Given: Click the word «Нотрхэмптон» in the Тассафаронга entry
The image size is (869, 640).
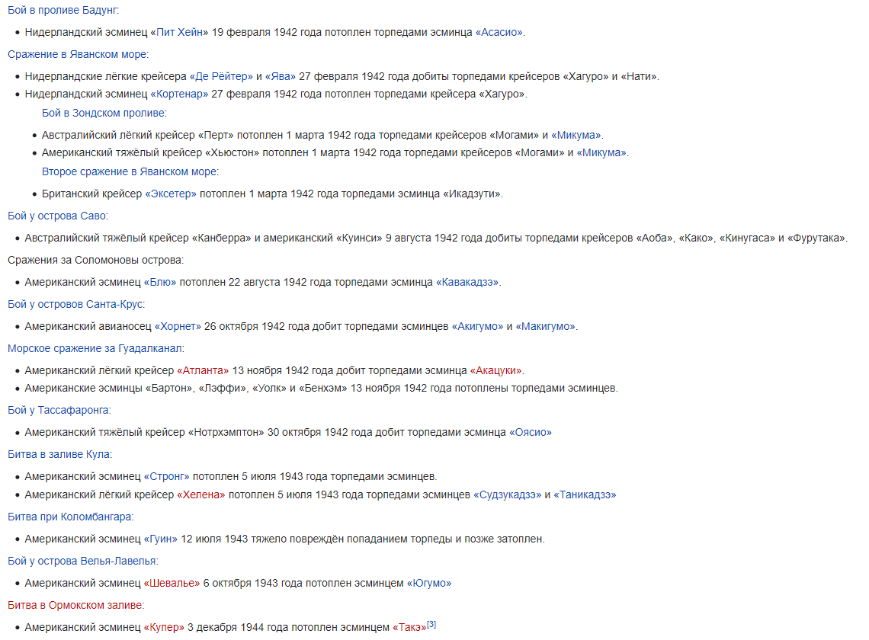Looking at the screenshot, I should pyautogui.click(x=226, y=433).
